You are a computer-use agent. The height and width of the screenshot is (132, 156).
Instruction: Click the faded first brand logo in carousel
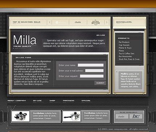tap(60, 22)
